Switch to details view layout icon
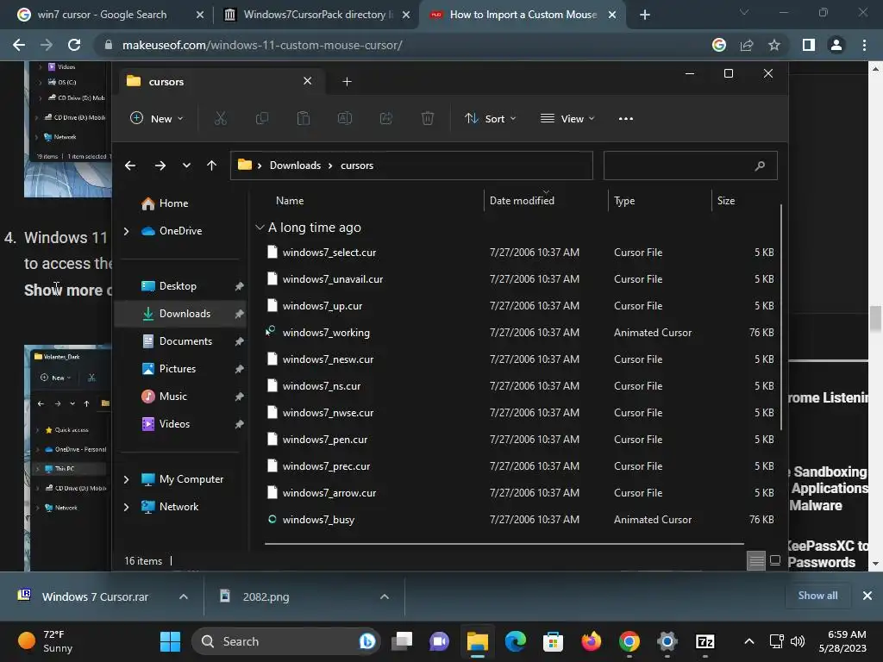Viewport: 883px width, 662px height. (x=755, y=560)
